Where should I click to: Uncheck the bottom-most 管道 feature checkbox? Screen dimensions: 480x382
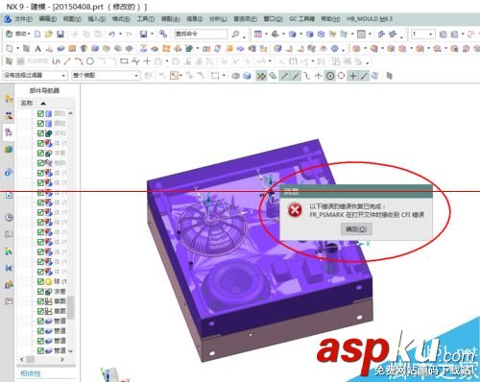click(40, 350)
